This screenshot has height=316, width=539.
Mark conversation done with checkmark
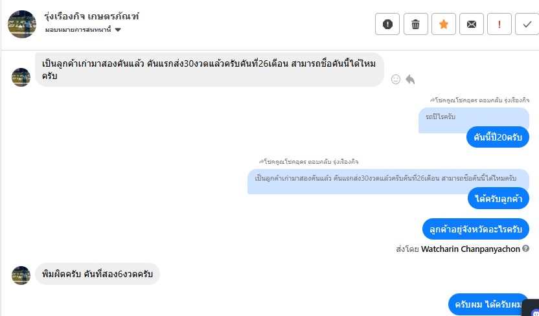pyautogui.click(x=526, y=25)
